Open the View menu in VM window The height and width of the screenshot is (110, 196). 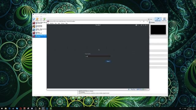56,23
